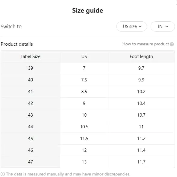177x177 pixels.
Task: Click the Product details heading
Action: [x=17, y=44]
